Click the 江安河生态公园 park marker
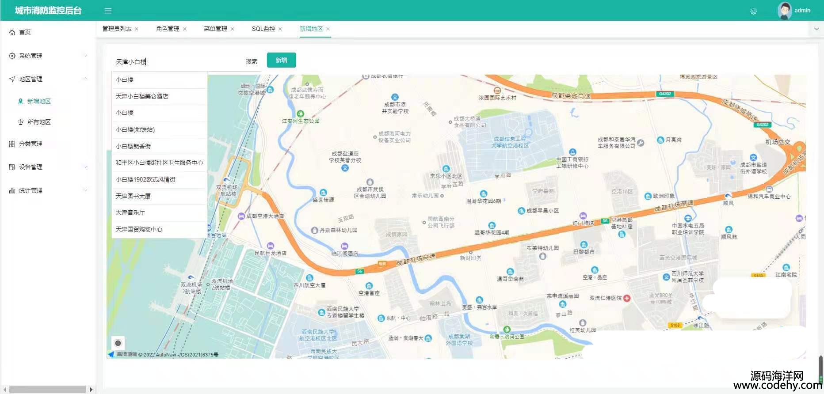Viewport: 824px width, 394px height. (301, 114)
